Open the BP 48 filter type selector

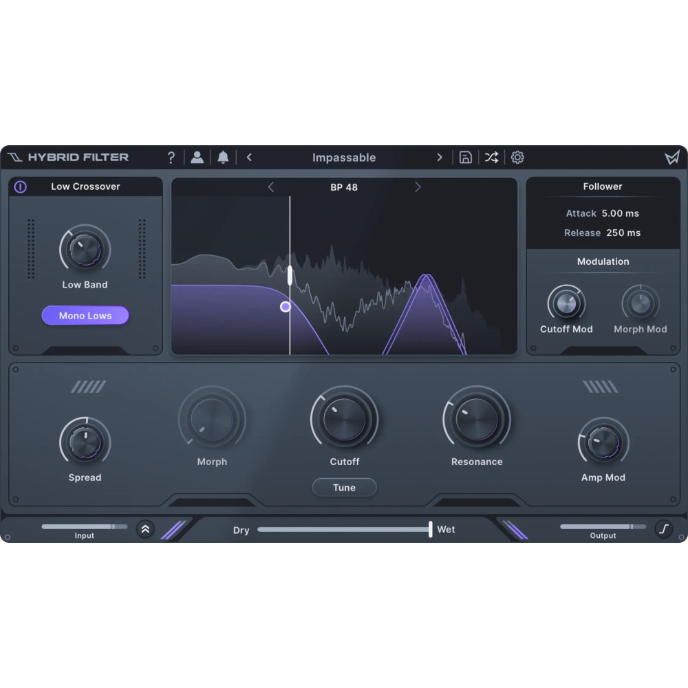pos(344,187)
